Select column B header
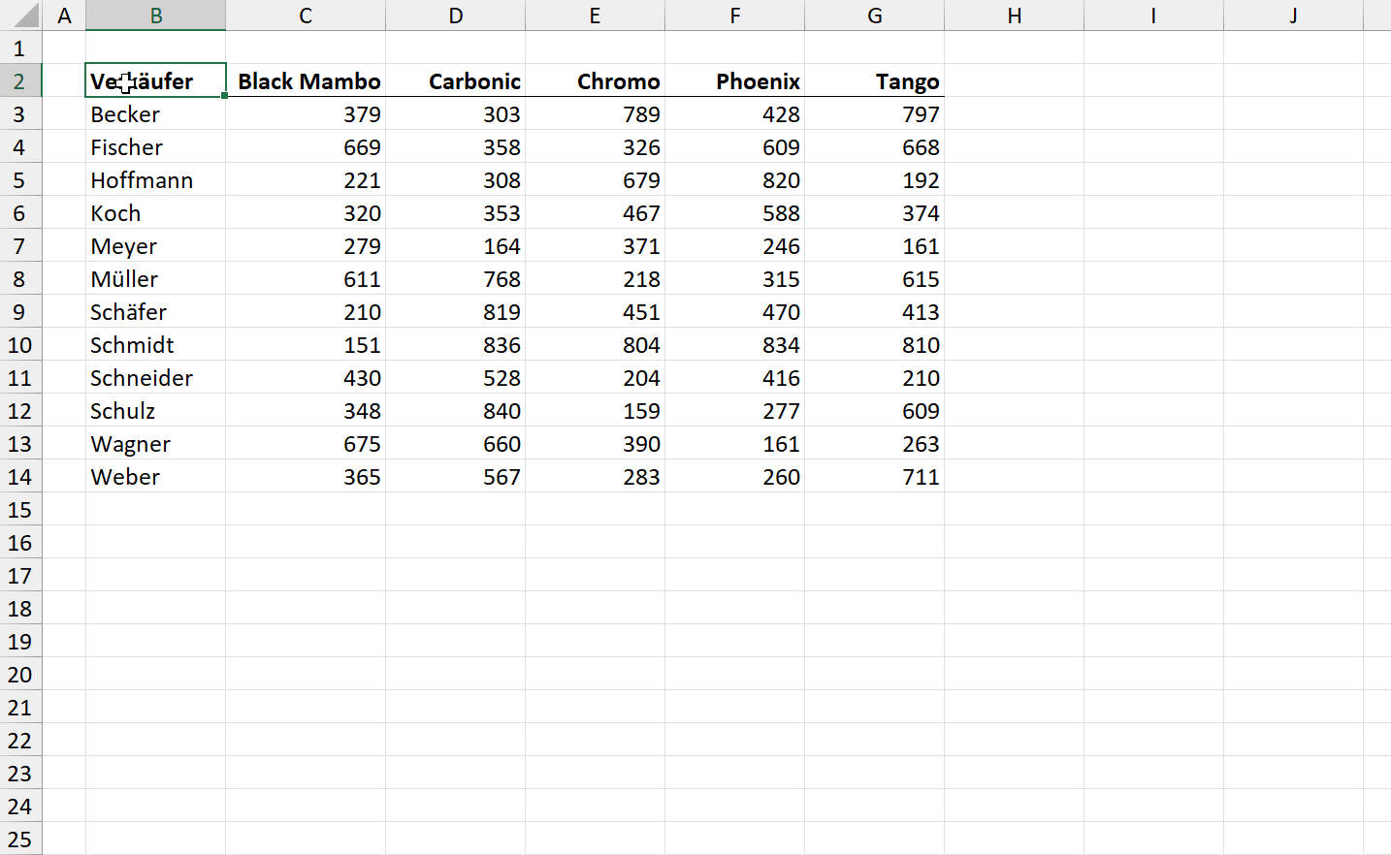This screenshot has height=855, width=1391. click(155, 16)
